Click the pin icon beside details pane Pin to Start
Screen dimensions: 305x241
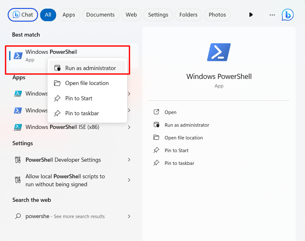pos(156,150)
